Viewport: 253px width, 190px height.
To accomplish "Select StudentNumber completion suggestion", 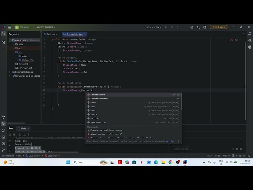I will (133, 99).
